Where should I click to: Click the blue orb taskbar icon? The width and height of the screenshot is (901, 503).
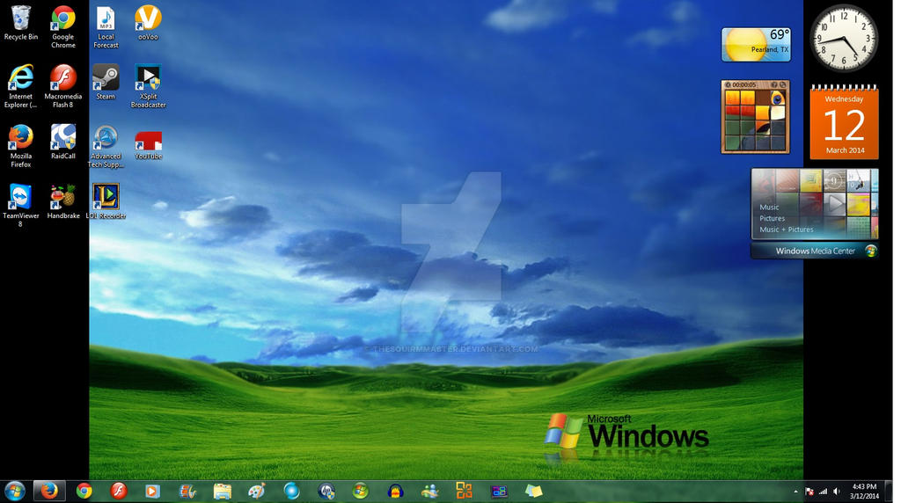291,491
